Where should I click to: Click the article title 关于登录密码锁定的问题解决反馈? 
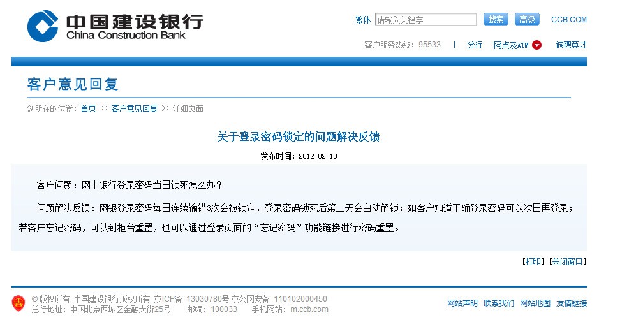(x=299, y=137)
